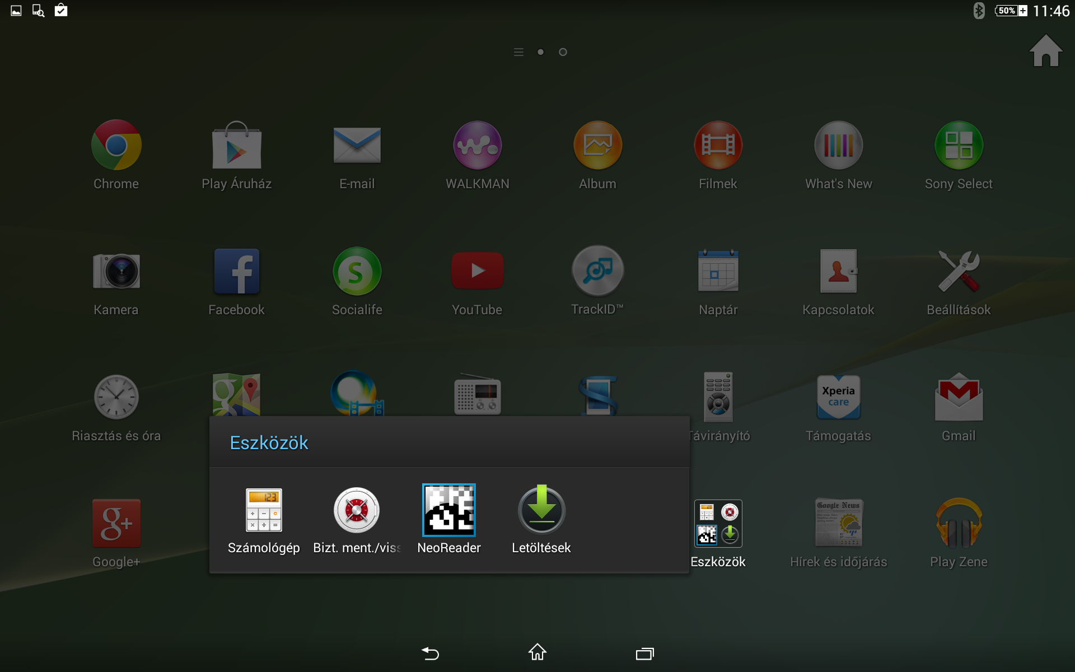Launch the WALKMAN music player
Viewport: 1075px width, 672px height.
pos(477,145)
